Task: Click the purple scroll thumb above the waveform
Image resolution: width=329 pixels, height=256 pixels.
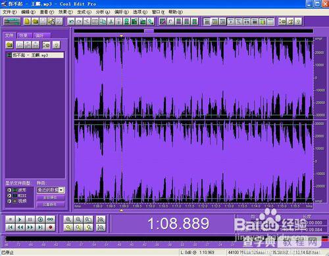Action: [x=149, y=31]
